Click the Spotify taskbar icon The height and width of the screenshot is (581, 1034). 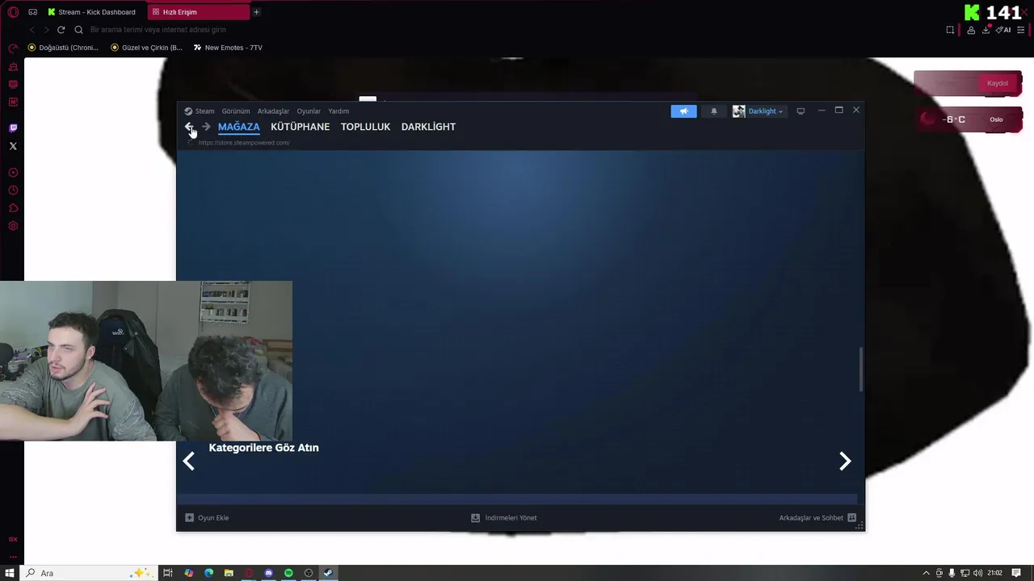click(288, 573)
